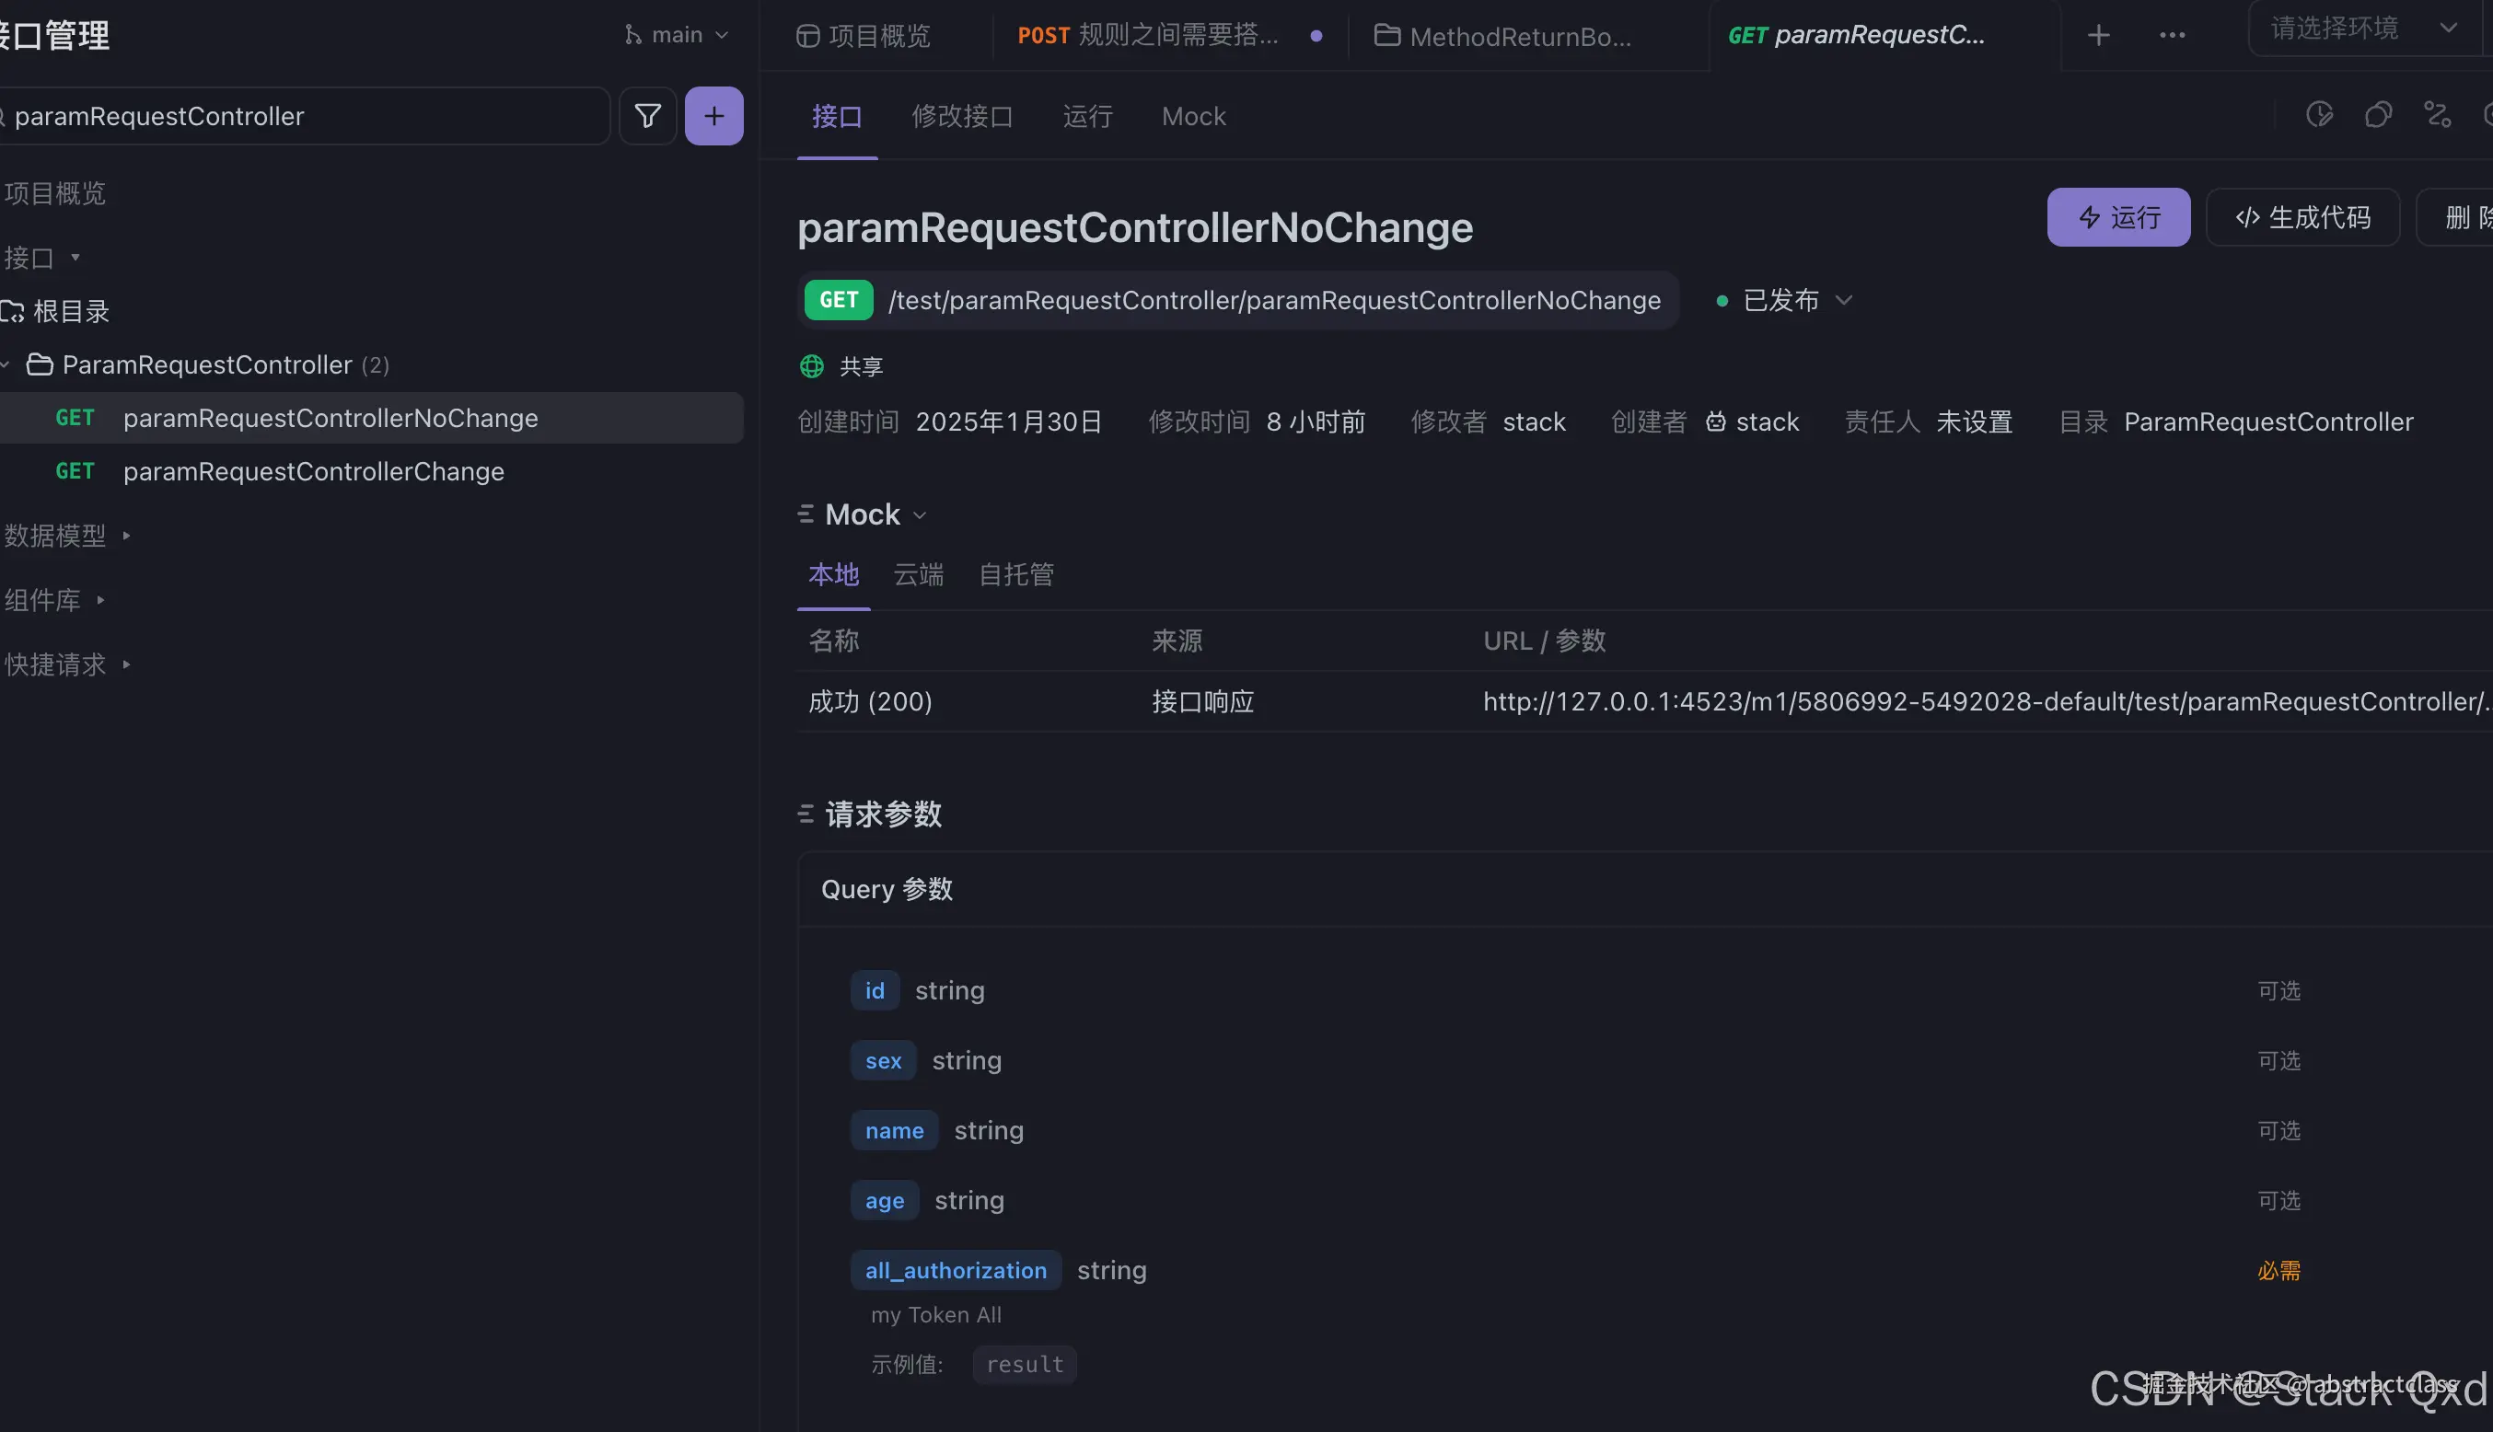Image resolution: width=2493 pixels, height=1432 pixels.
Task: Switch to the Mock tab
Action: coord(1192,116)
